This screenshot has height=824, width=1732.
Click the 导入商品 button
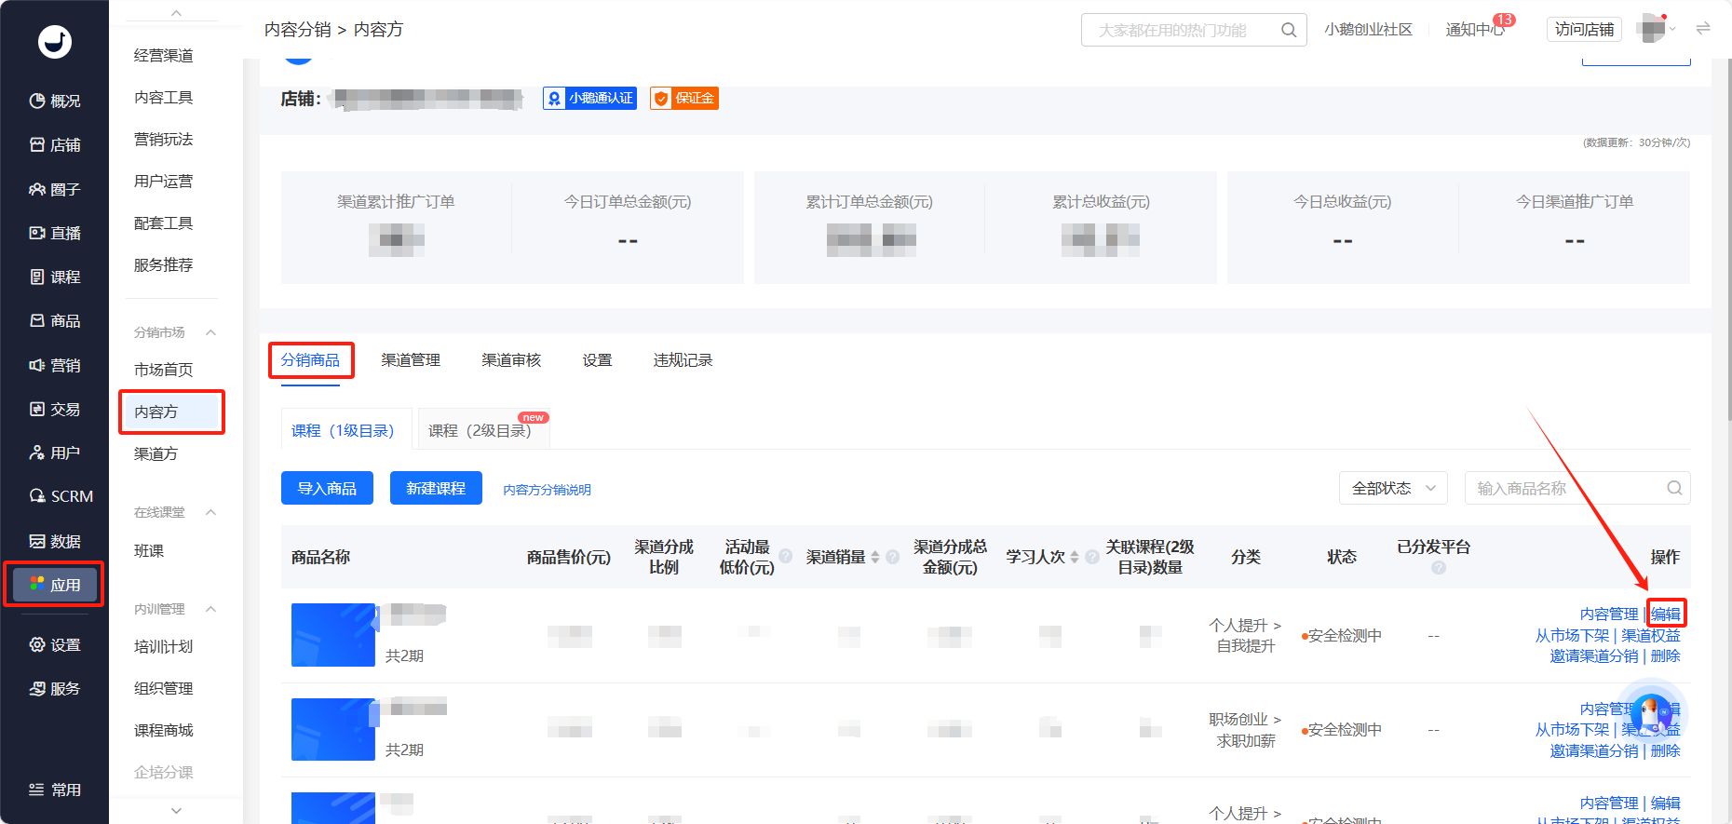[327, 488]
